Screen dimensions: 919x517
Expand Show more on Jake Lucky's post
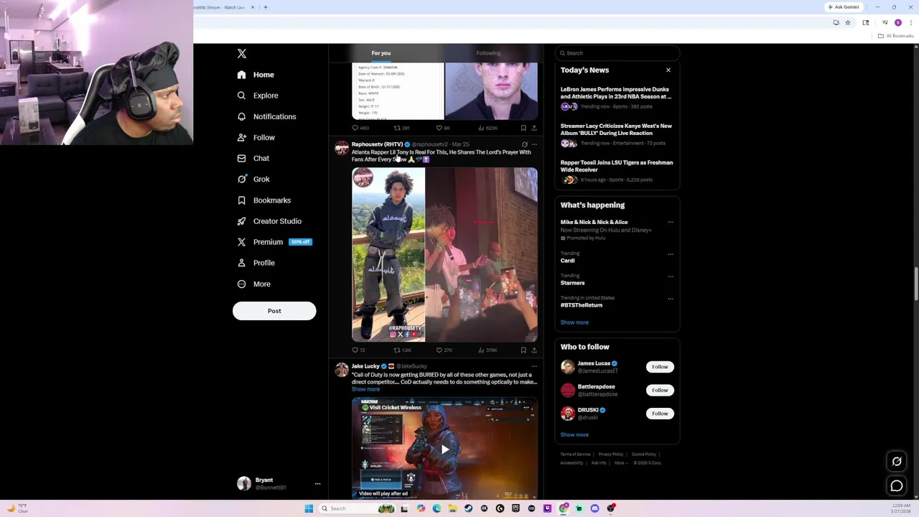(x=365, y=390)
